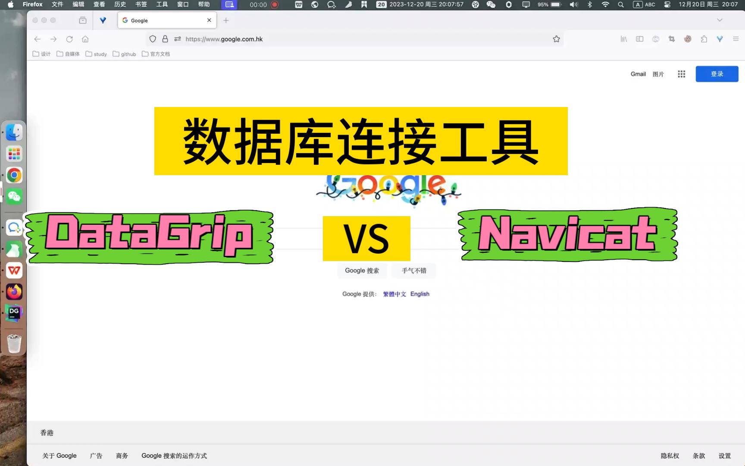Open Spotlight search in menu bar
Screen dimensions: 745x466
[x=621, y=4]
